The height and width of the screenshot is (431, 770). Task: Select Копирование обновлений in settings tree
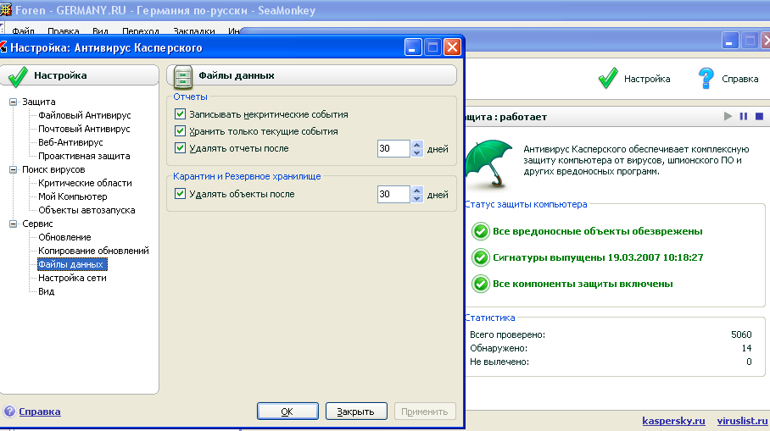(93, 251)
